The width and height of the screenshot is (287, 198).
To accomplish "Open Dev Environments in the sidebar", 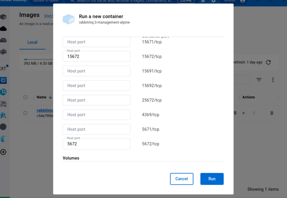I will [x=3, y=52].
